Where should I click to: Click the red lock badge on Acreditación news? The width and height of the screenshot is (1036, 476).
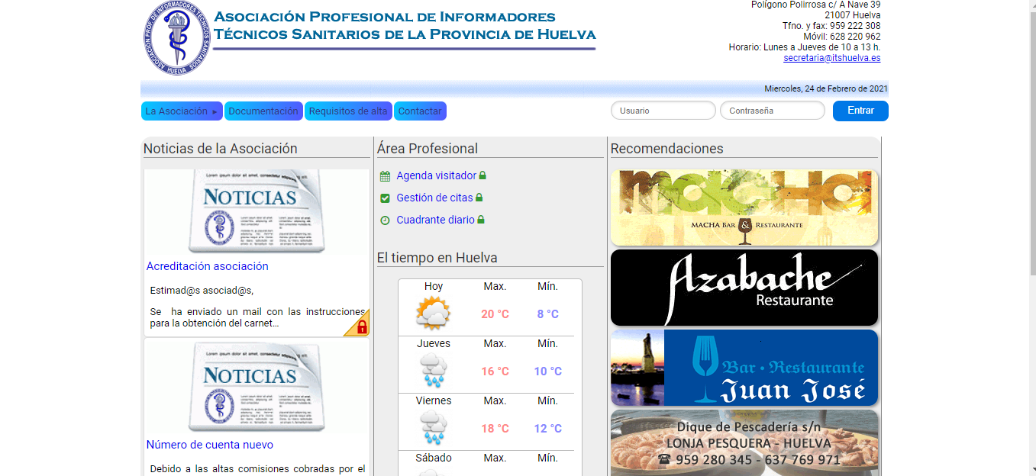[357, 324]
